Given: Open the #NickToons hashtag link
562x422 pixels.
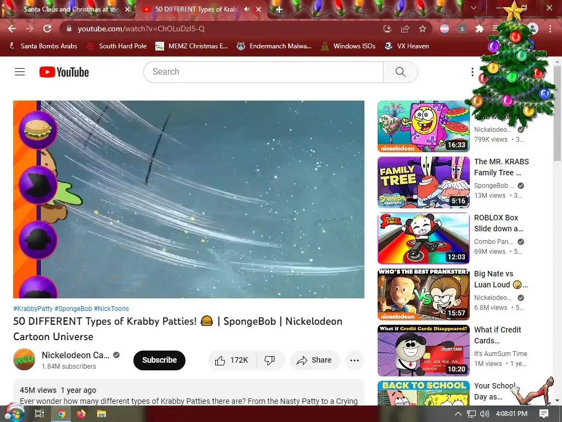Looking at the screenshot, I should (x=111, y=309).
